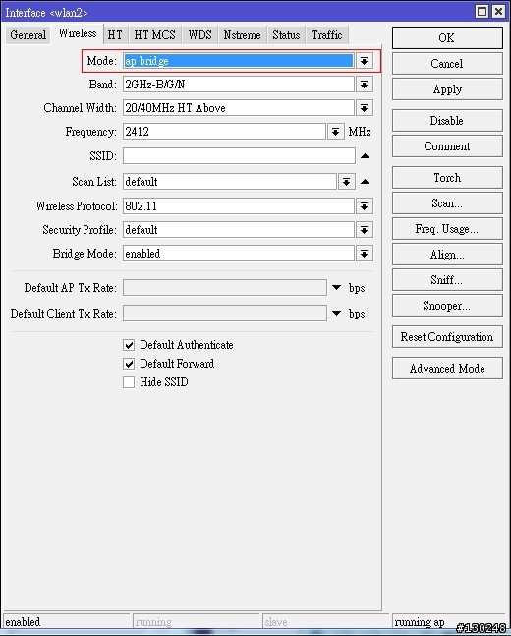
Task: Disable the wlan2 interface
Action: pyautogui.click(x=447, y=121)
